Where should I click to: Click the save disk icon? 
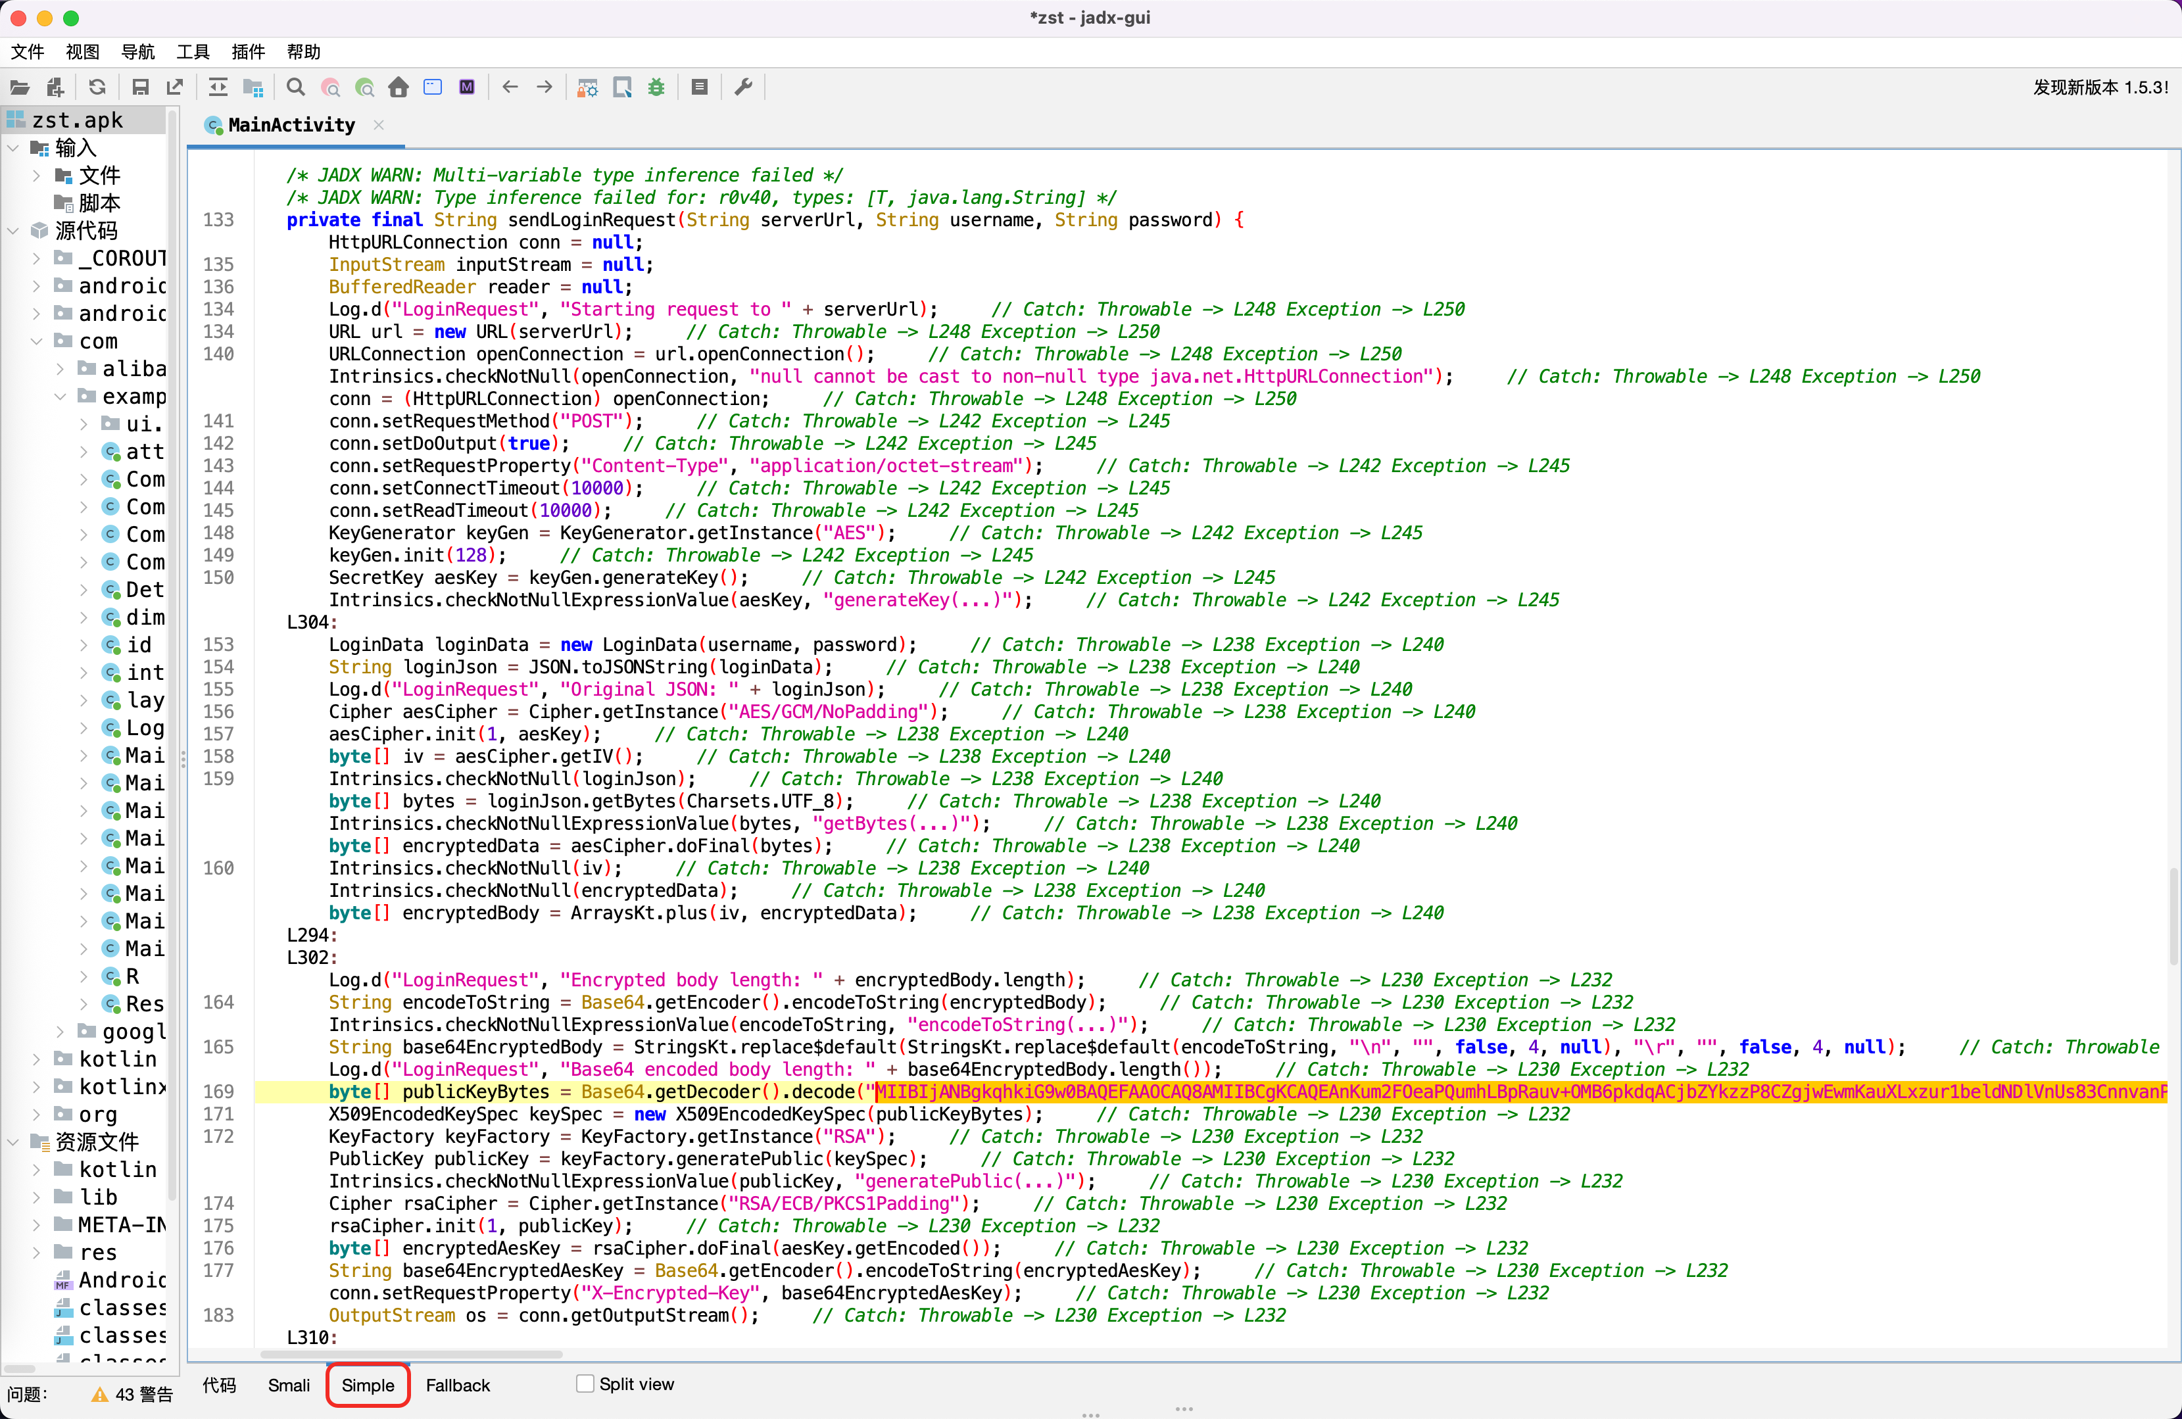140,88
